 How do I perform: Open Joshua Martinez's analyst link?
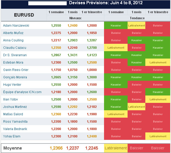[x=15, y=107]
